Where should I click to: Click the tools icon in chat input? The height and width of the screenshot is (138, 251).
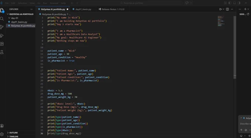tap(246, 130)
